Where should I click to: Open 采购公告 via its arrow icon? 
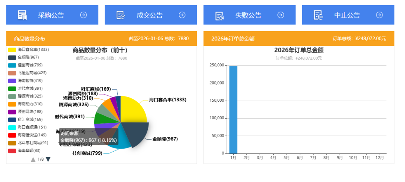84,15
